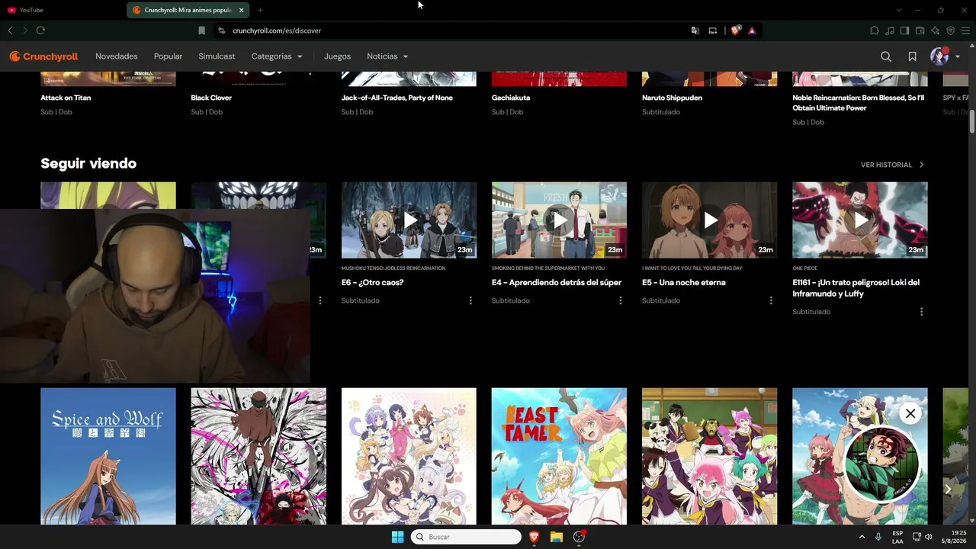Play Smoking Behind the Supermarket E4 thumbnail
This screenshot has height=549, width=976.
point(559,220)
